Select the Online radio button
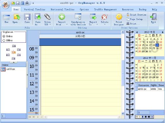165x123 pixels. point(4,36)
